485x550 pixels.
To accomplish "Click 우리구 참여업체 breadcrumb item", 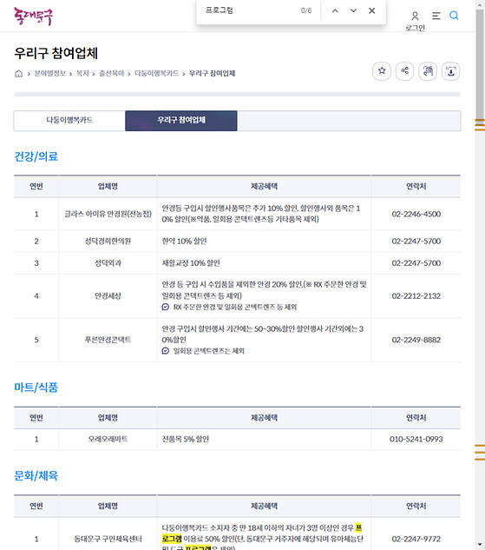I will (212, 73).
